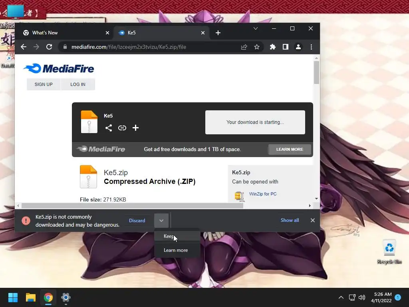Select the computer desktop icon at top-left
This screenshot has height=307, width=409.
(15, 12)
